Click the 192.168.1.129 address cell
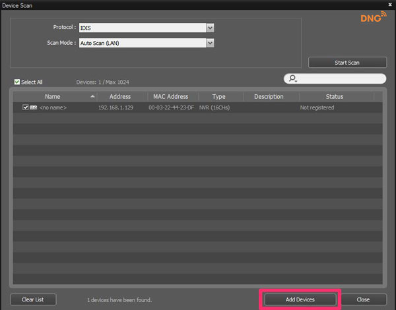This screenshot has width=396, height=310. tap(115, 108)
